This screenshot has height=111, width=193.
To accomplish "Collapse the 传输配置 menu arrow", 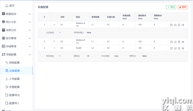I will point(30,54).
